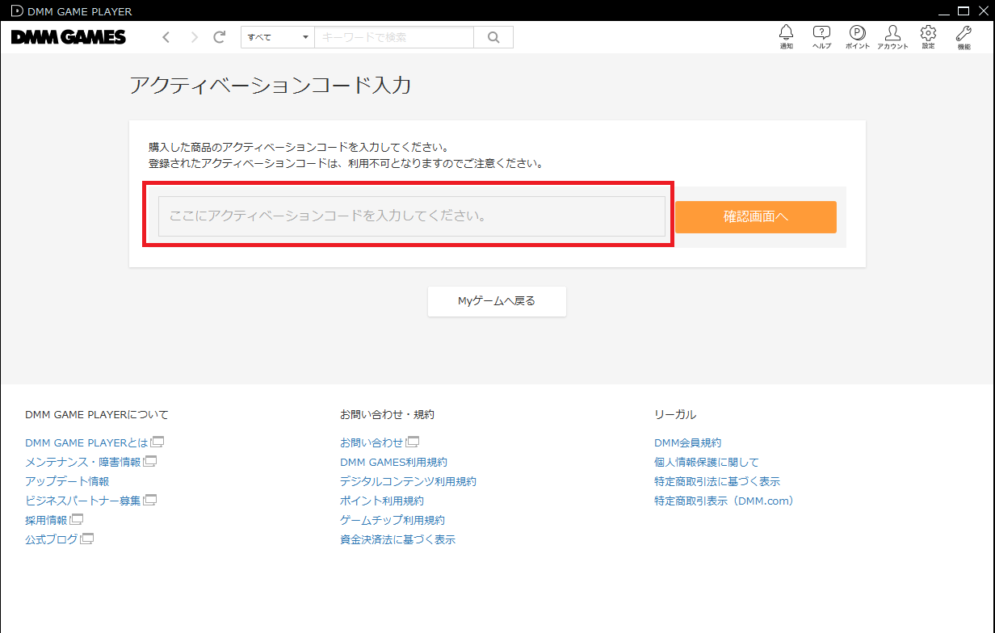
Task: Click the activation code input field
Action: click(412, 216)
